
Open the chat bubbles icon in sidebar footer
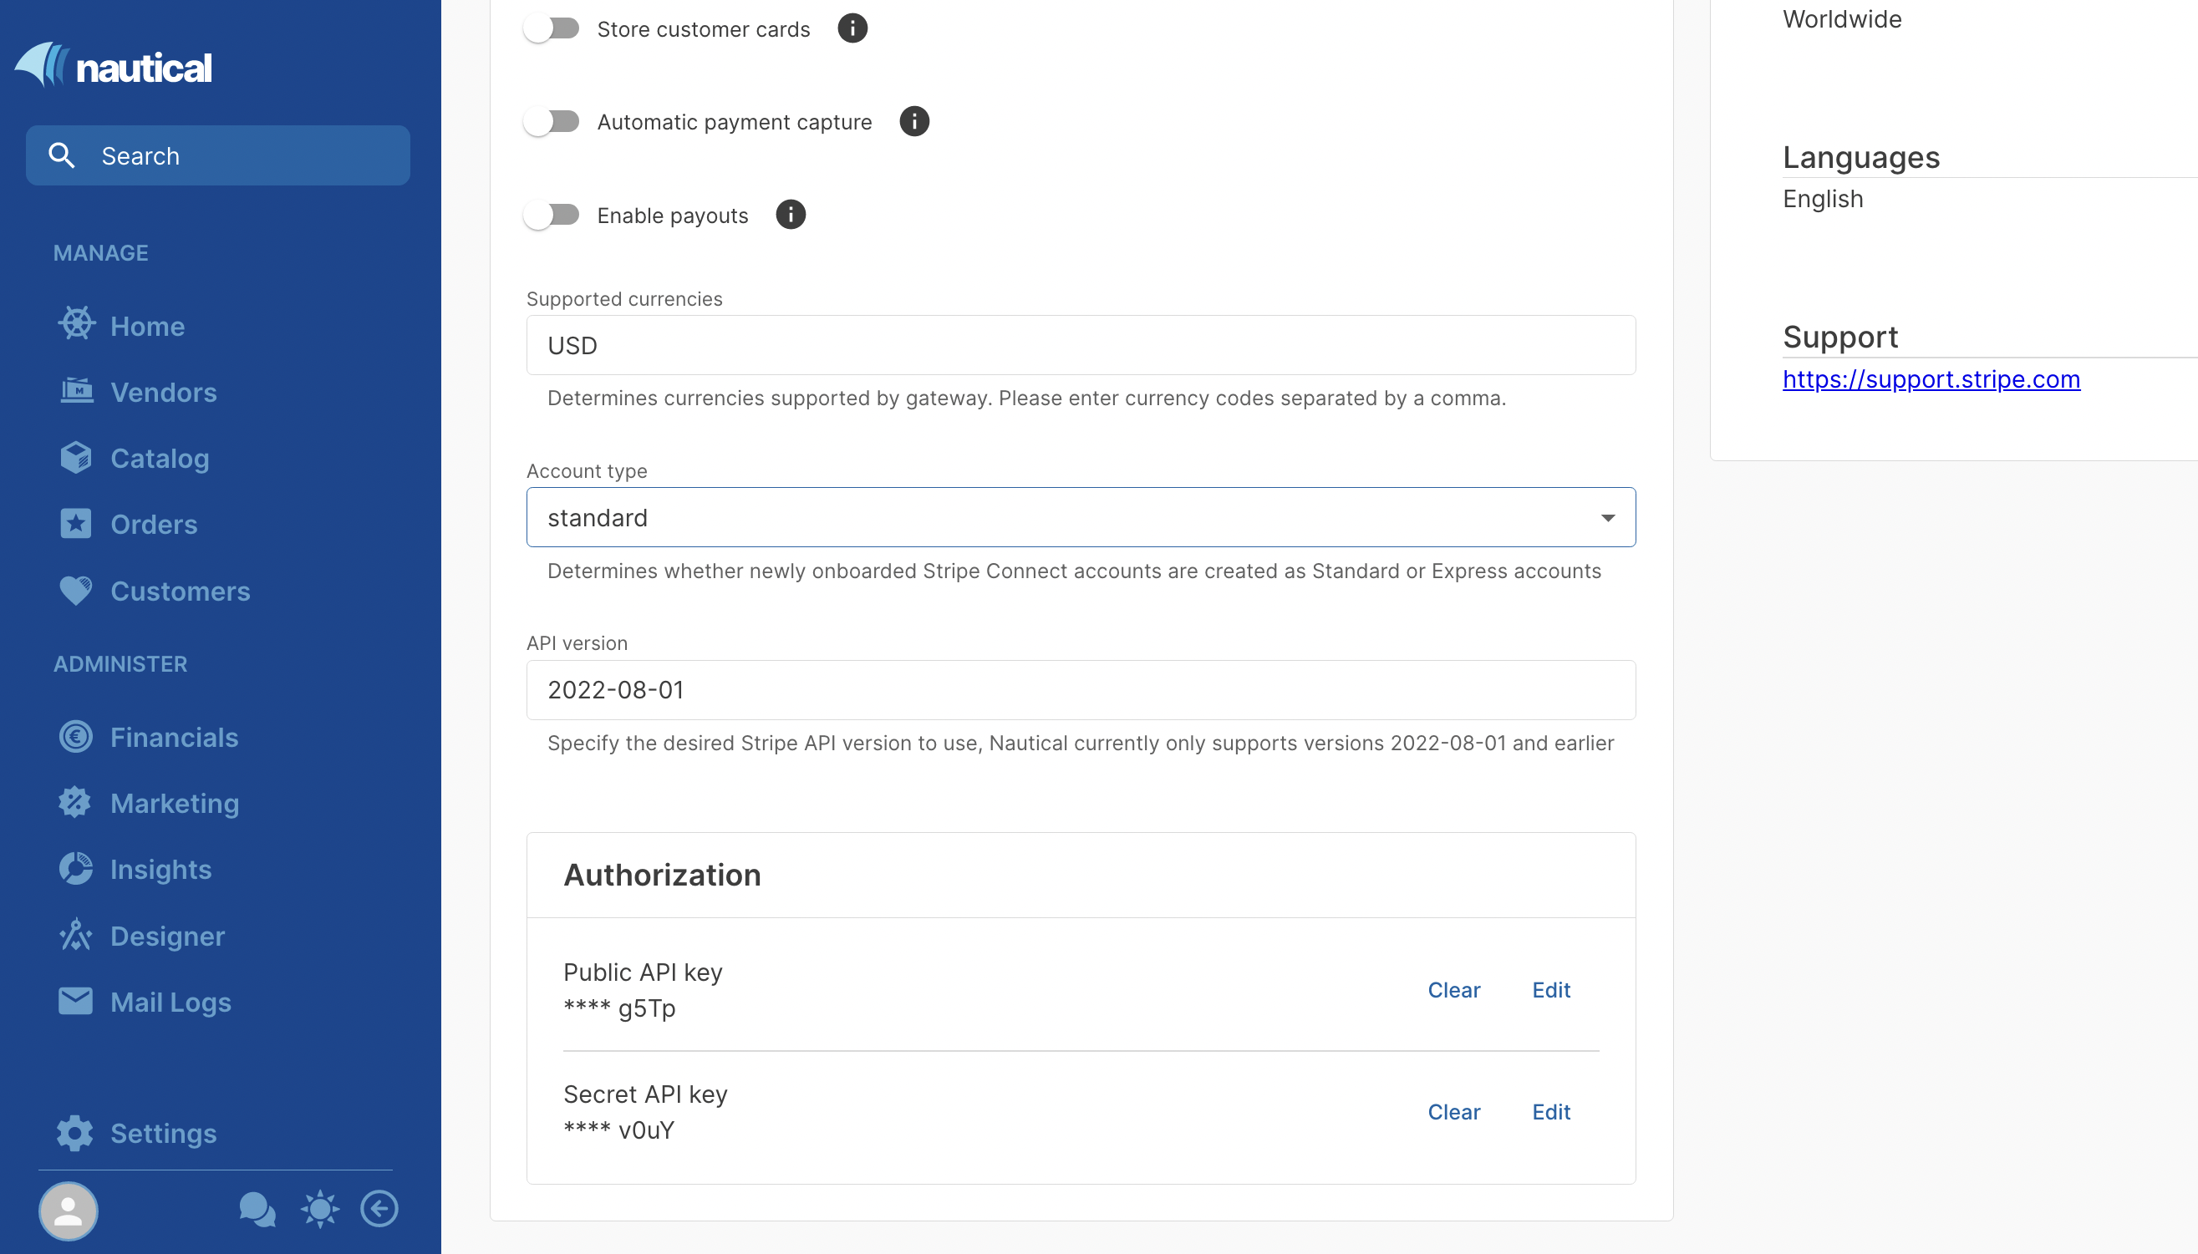pos(257,1209)
